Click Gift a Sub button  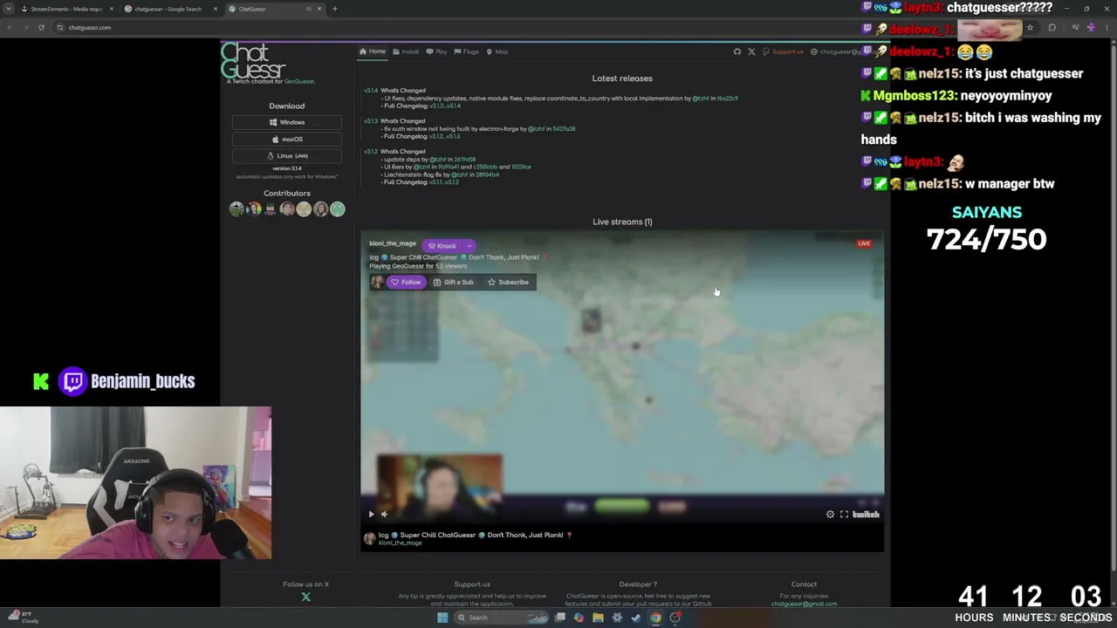pos(453,282)
